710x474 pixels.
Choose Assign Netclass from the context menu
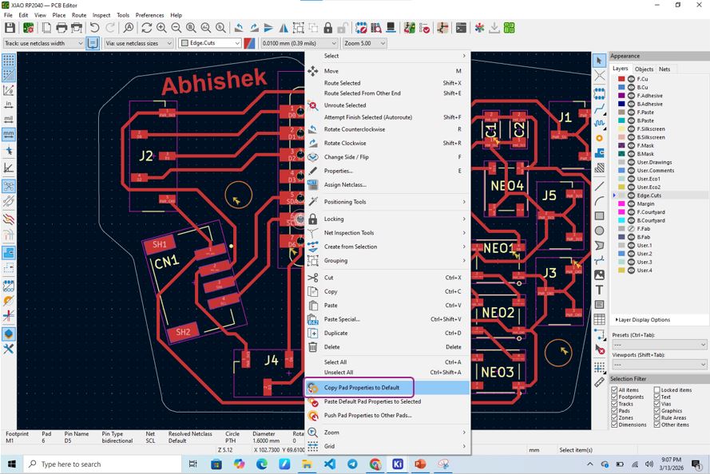tap(387, 184)
